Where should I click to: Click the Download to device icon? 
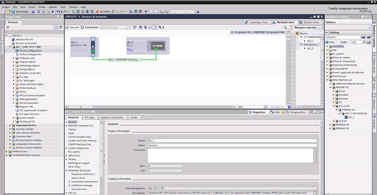[x=78, y=12]
